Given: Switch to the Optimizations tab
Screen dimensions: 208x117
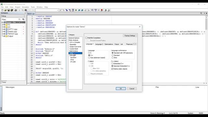Looking at the screenshot, I should pos(109,44).
